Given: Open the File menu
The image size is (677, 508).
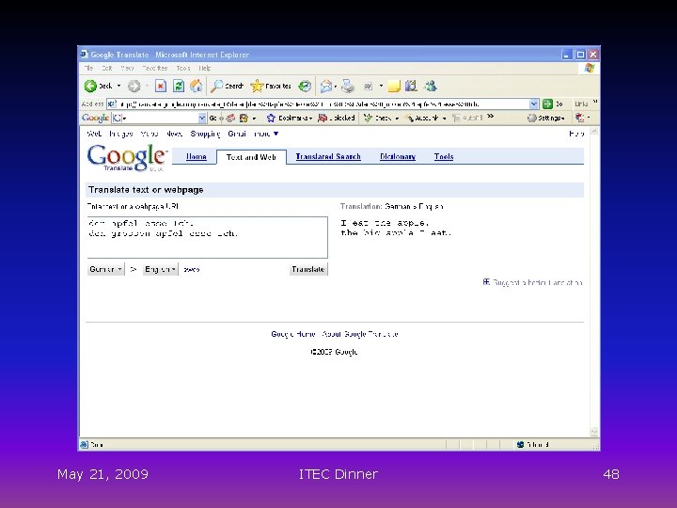Looking at the screenshot, I should (88, 69).
